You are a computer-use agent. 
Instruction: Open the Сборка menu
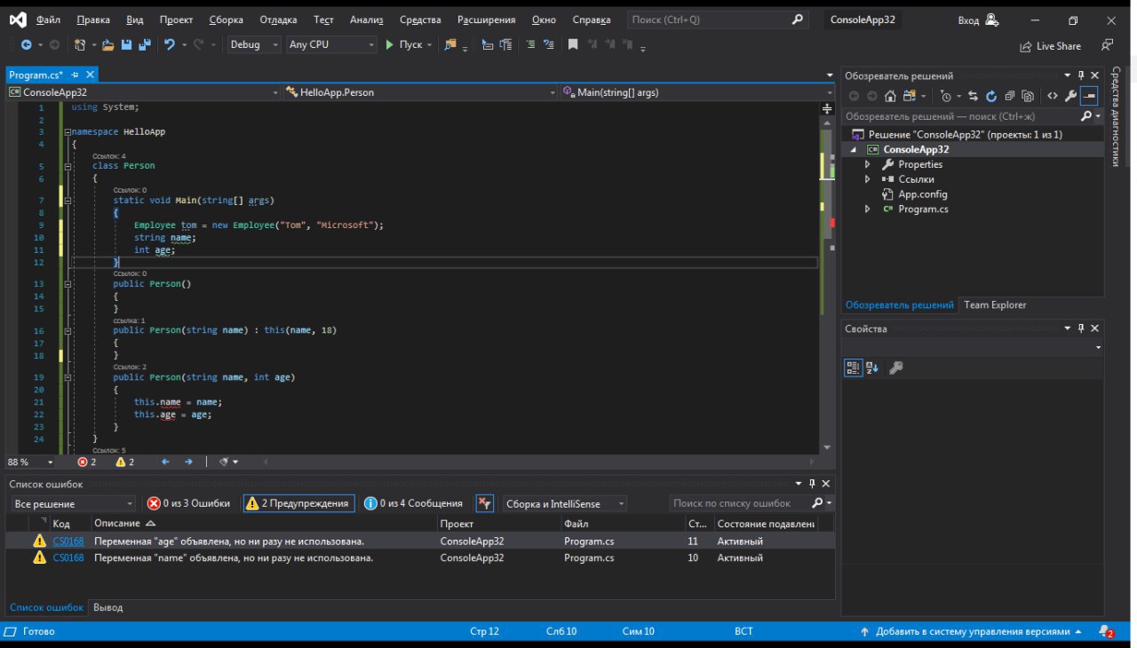pos(226,20)
